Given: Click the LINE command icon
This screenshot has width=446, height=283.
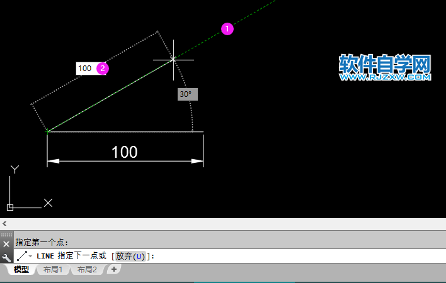Looking at the screenshot, I should click(x=22, y=256).
